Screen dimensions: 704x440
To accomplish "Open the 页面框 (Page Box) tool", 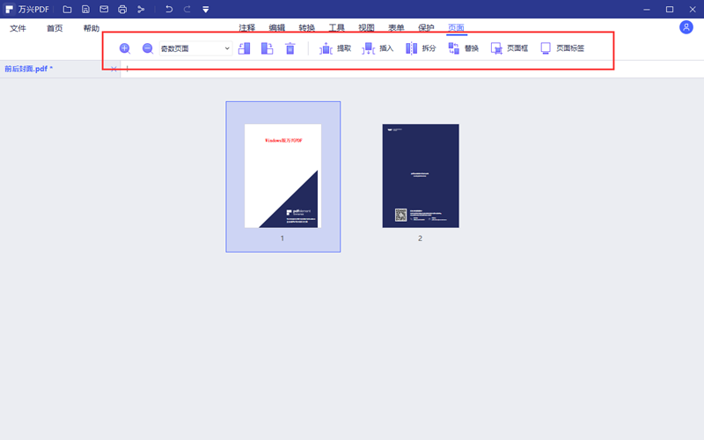I will pyautogui.click(x=509, y=48).
